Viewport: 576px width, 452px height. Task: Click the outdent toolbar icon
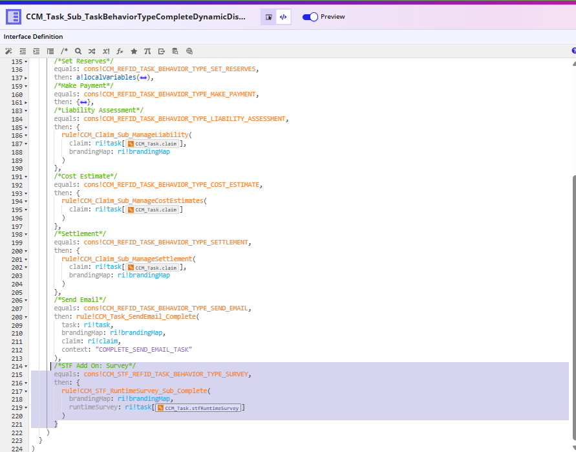[23, 51]
